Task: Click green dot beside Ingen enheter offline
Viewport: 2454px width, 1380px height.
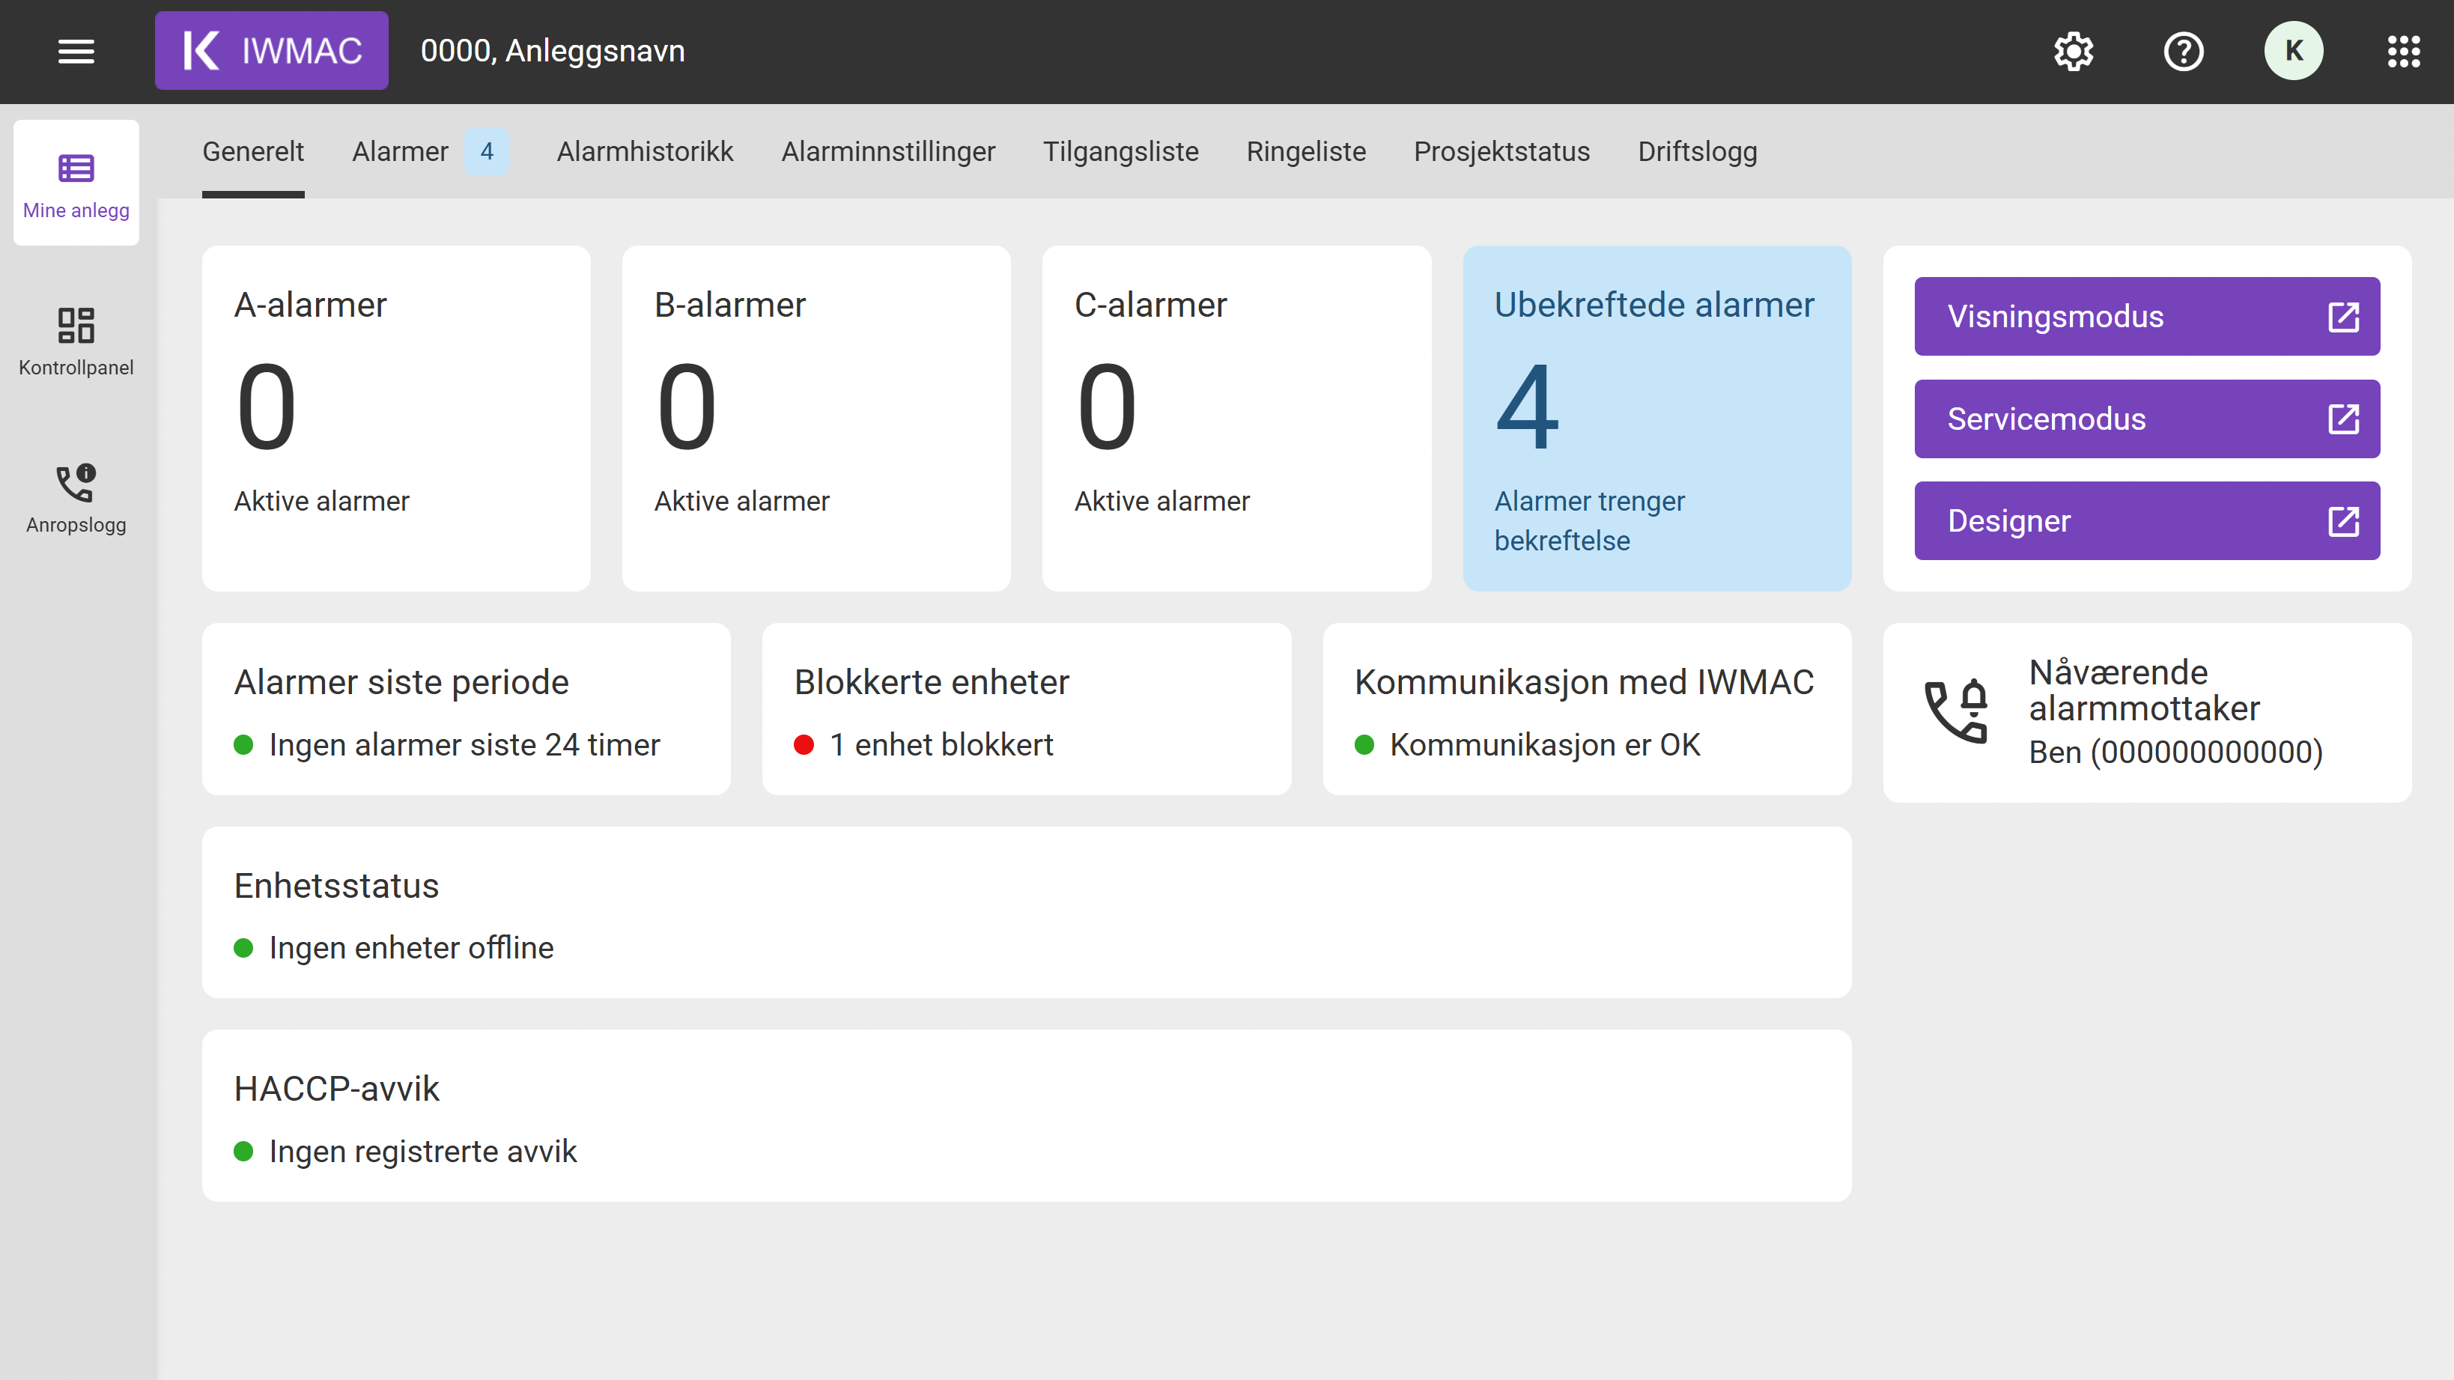Action: [x=243, y=948]
